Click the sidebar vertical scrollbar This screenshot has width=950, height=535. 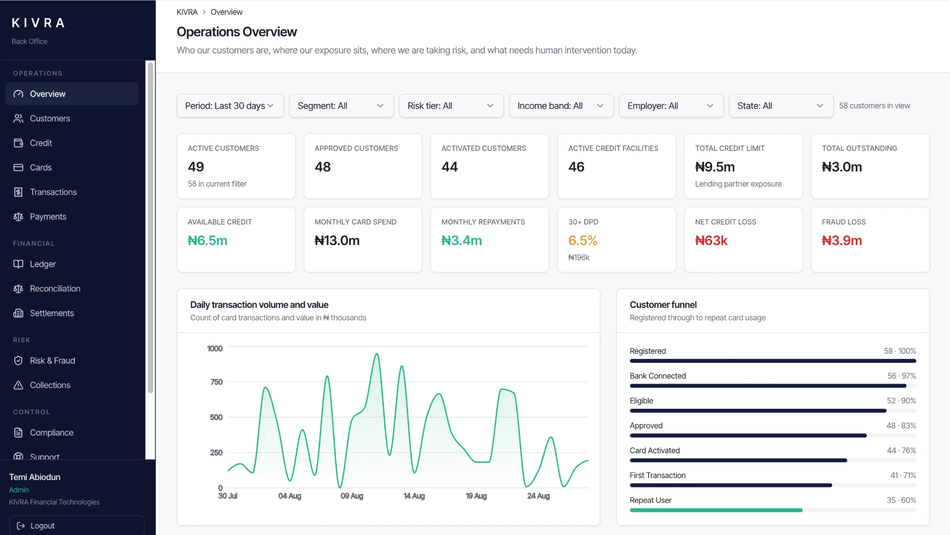pos(150,228)
